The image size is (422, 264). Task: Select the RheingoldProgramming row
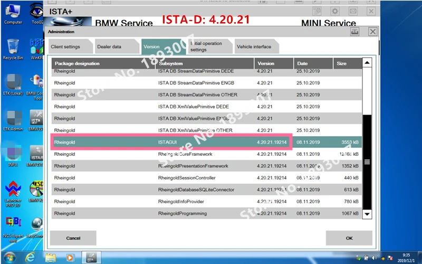click(207, 213)
